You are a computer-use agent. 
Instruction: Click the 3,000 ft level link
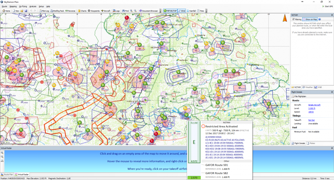click(312, 108)
